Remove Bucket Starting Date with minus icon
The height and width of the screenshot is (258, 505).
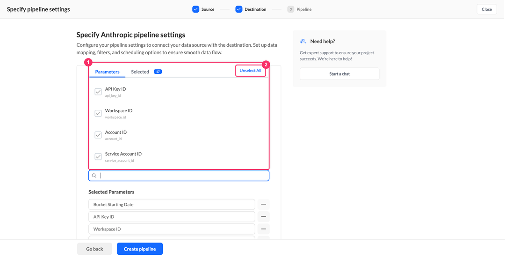click(x=263, y=205)
